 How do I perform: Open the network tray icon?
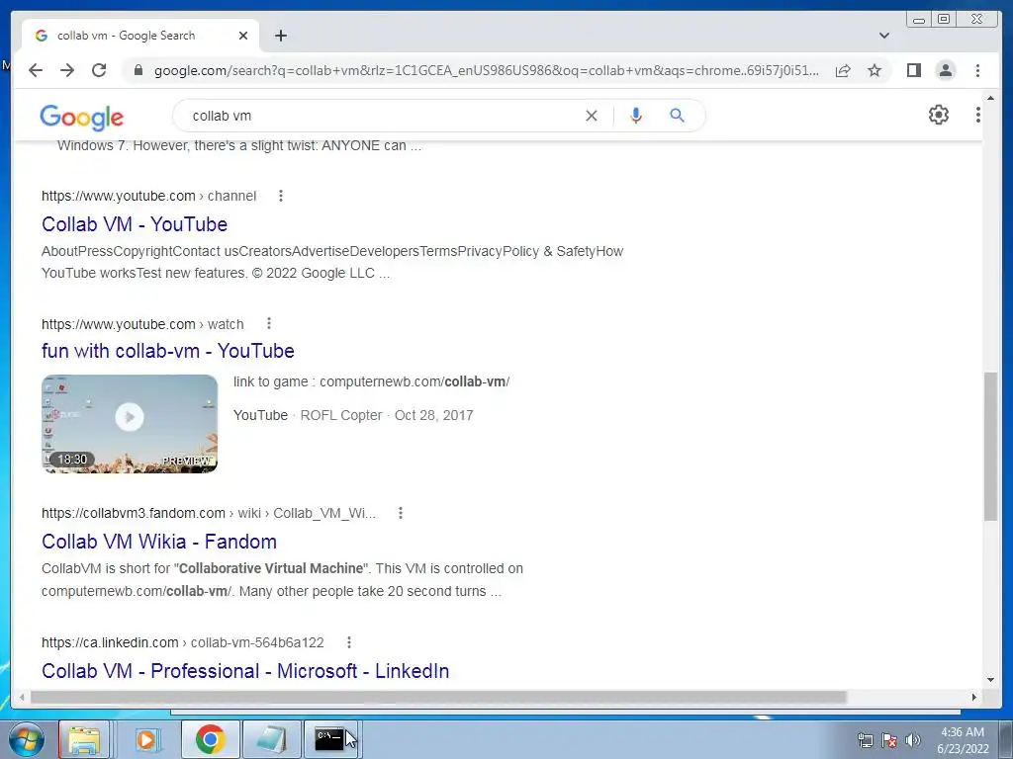(865, 740)
